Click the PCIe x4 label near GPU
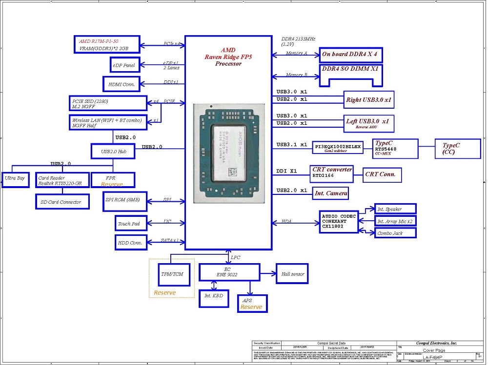This screenshot has width=488, height=365. 172,44
